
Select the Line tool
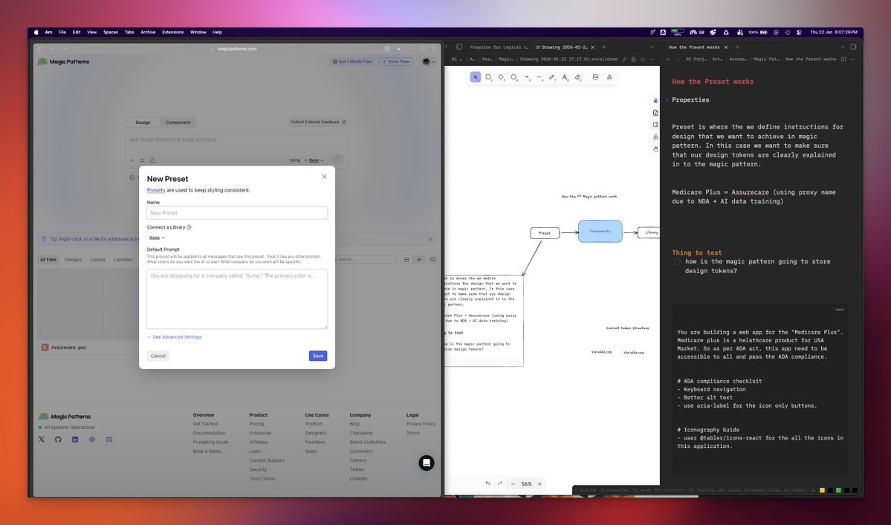click(540, 77)
